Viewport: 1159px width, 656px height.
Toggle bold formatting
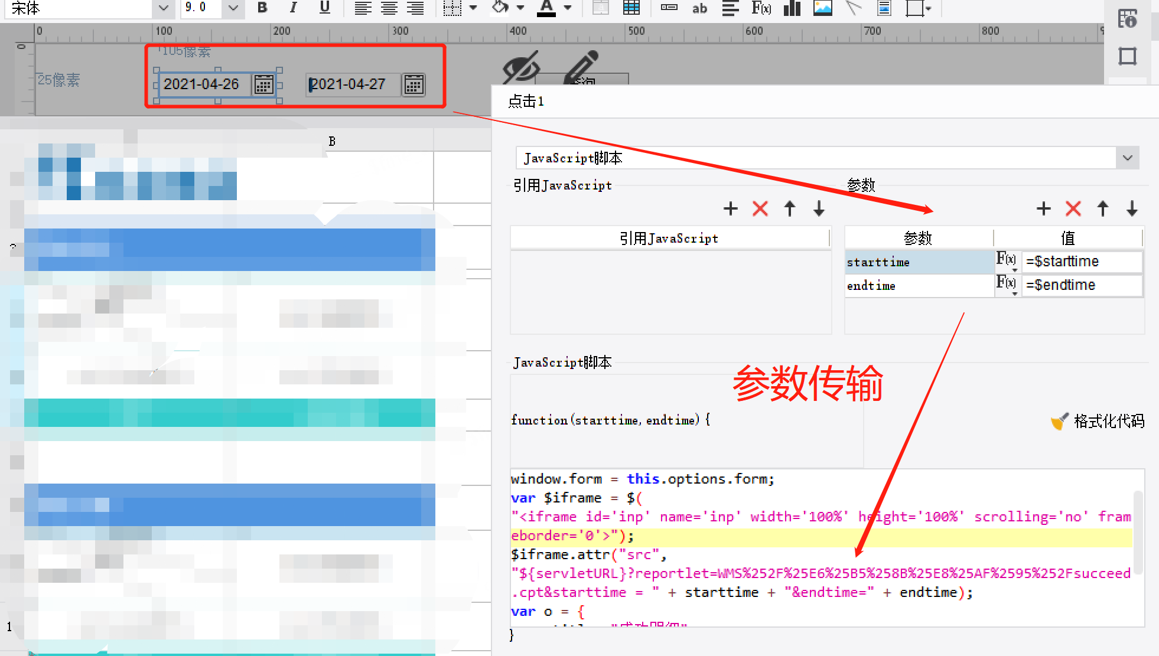(262, 8)
